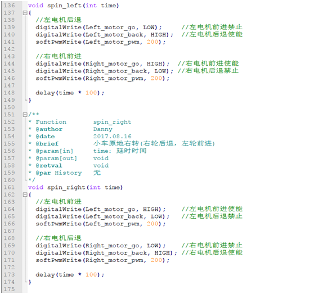
Task: Click 'delay(time * 100);' on line 148
Action: [x=70, y=93]
